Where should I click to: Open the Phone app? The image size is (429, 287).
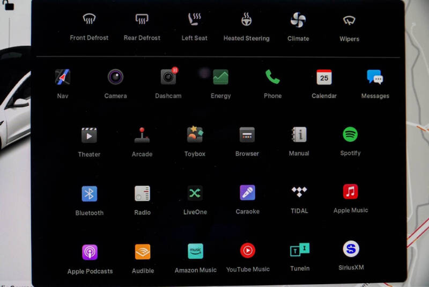point(272,77)
